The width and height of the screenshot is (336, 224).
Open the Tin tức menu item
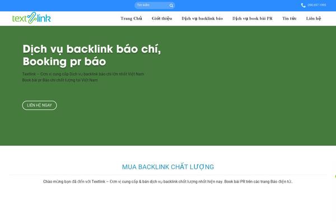290,18
